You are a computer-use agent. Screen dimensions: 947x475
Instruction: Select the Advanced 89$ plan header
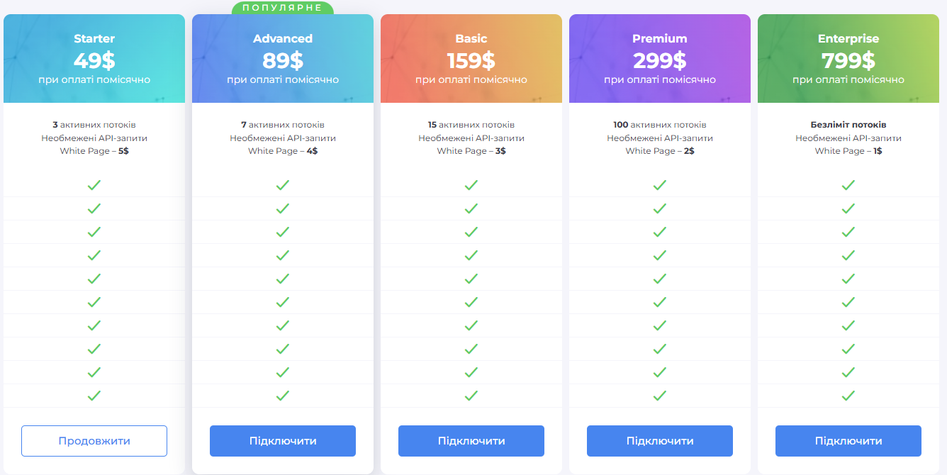point(283,59)
